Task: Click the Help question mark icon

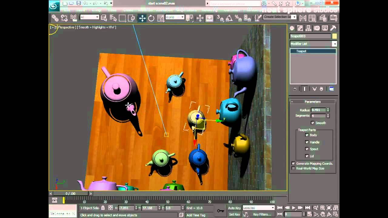Action: click(298, 3)
